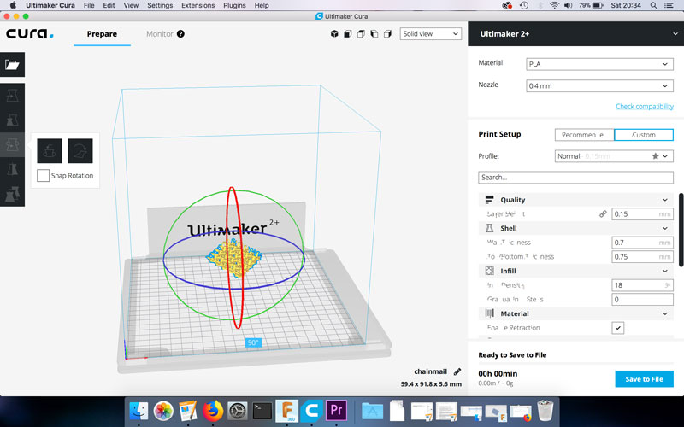Click the Save to File button
684x427 pixels.
click(x=644, y=379)
